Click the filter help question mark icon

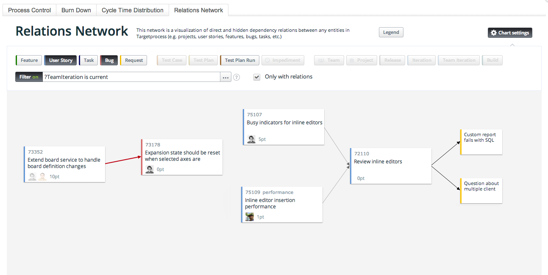click(236, 77)
